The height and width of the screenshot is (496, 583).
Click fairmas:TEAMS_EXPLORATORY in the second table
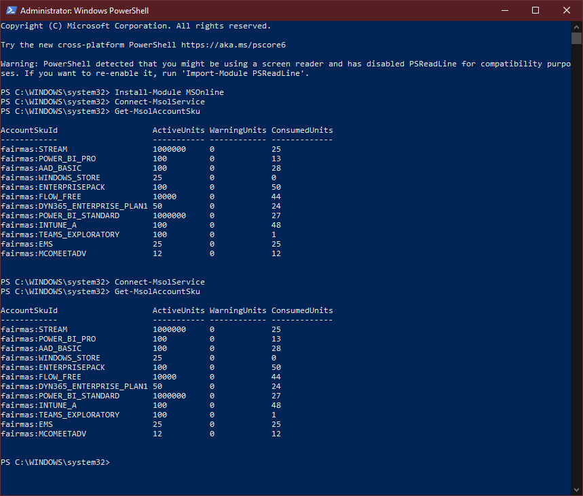[x=60, y=415]
